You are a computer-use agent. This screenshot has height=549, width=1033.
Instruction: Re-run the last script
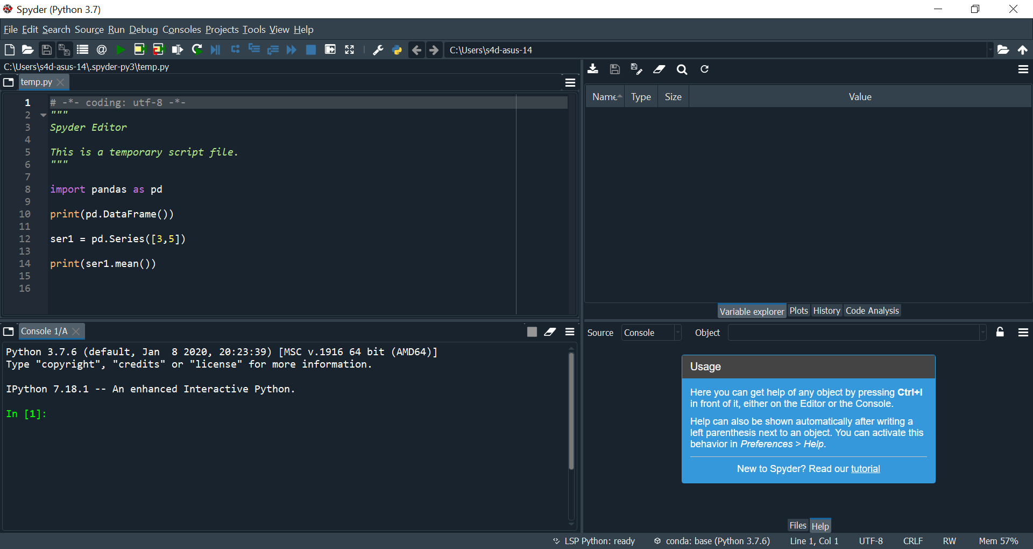197,50
